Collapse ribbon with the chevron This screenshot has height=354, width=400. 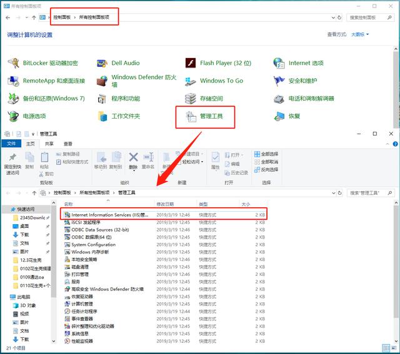tap(387, 144)
